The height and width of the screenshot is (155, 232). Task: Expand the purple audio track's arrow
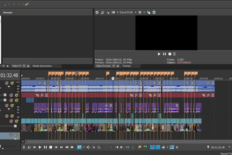coord(9,109)
